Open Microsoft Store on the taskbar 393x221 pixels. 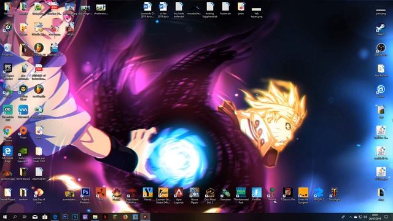point(45,217)
